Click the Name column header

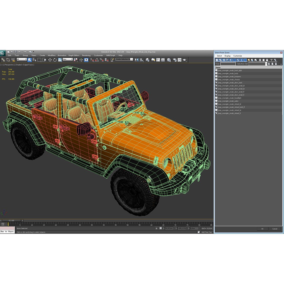tap(248, 67)
